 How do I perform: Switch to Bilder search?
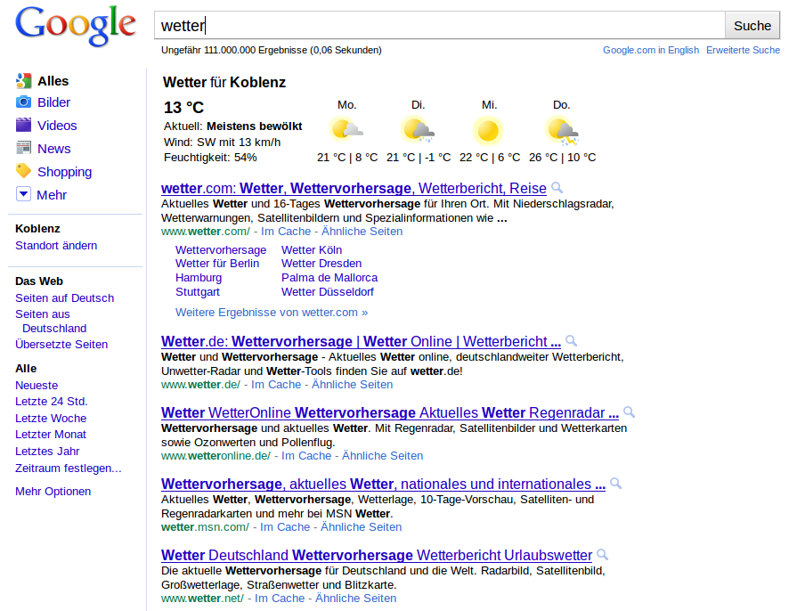53,102
